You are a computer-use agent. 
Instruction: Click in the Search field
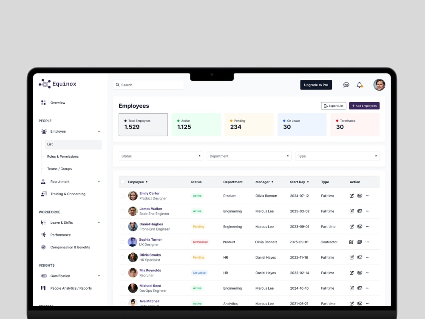coord(148,85)
